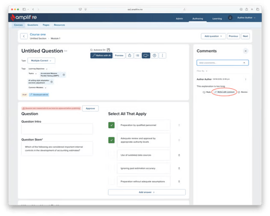Click the Refine with comment button

(224, 92)
